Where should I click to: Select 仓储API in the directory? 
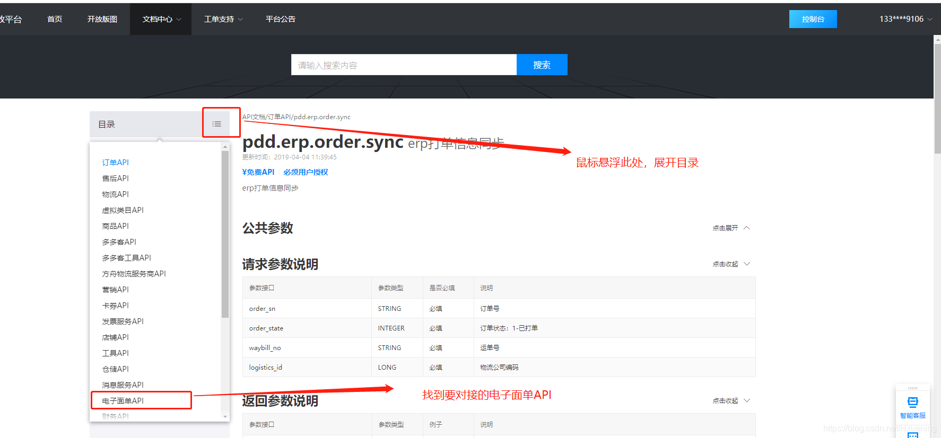[115, 369]
